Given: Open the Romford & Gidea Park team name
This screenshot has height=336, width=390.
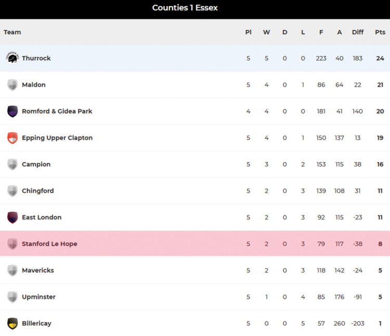Looking at the screenshot, I should [x=57, y=111].
